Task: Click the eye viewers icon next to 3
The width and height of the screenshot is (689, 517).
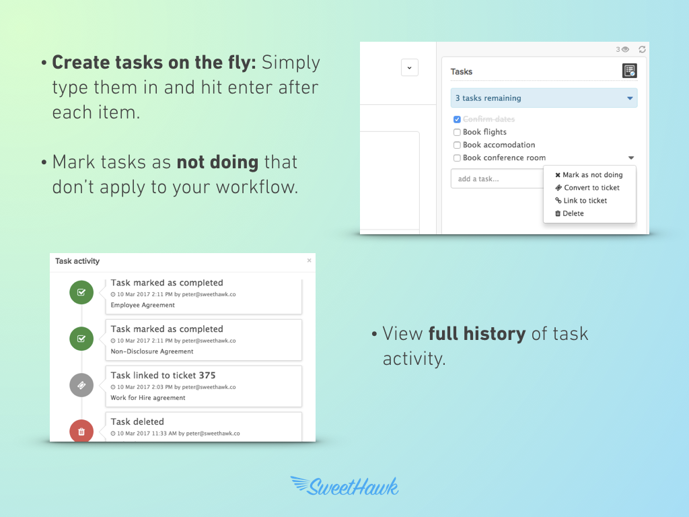Action: click(625, 49)
